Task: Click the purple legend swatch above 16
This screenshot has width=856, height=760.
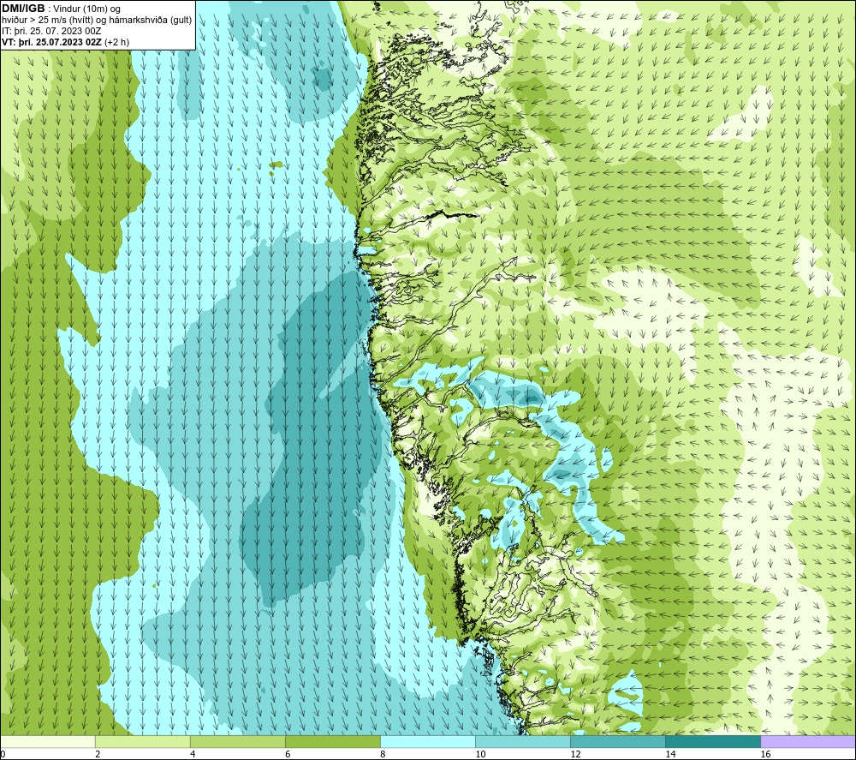Action: [x=807, y=742]
